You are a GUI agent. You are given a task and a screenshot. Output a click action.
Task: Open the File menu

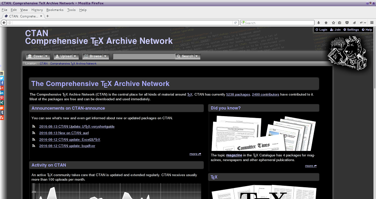point(4,10)
